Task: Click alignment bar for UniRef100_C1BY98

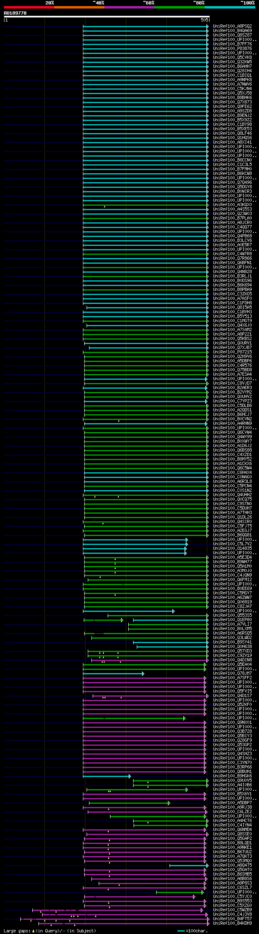Action: (x=146, y=125)
